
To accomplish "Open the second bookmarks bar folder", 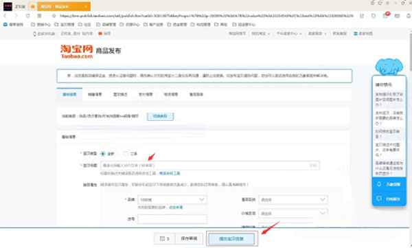I will point(41,25).
